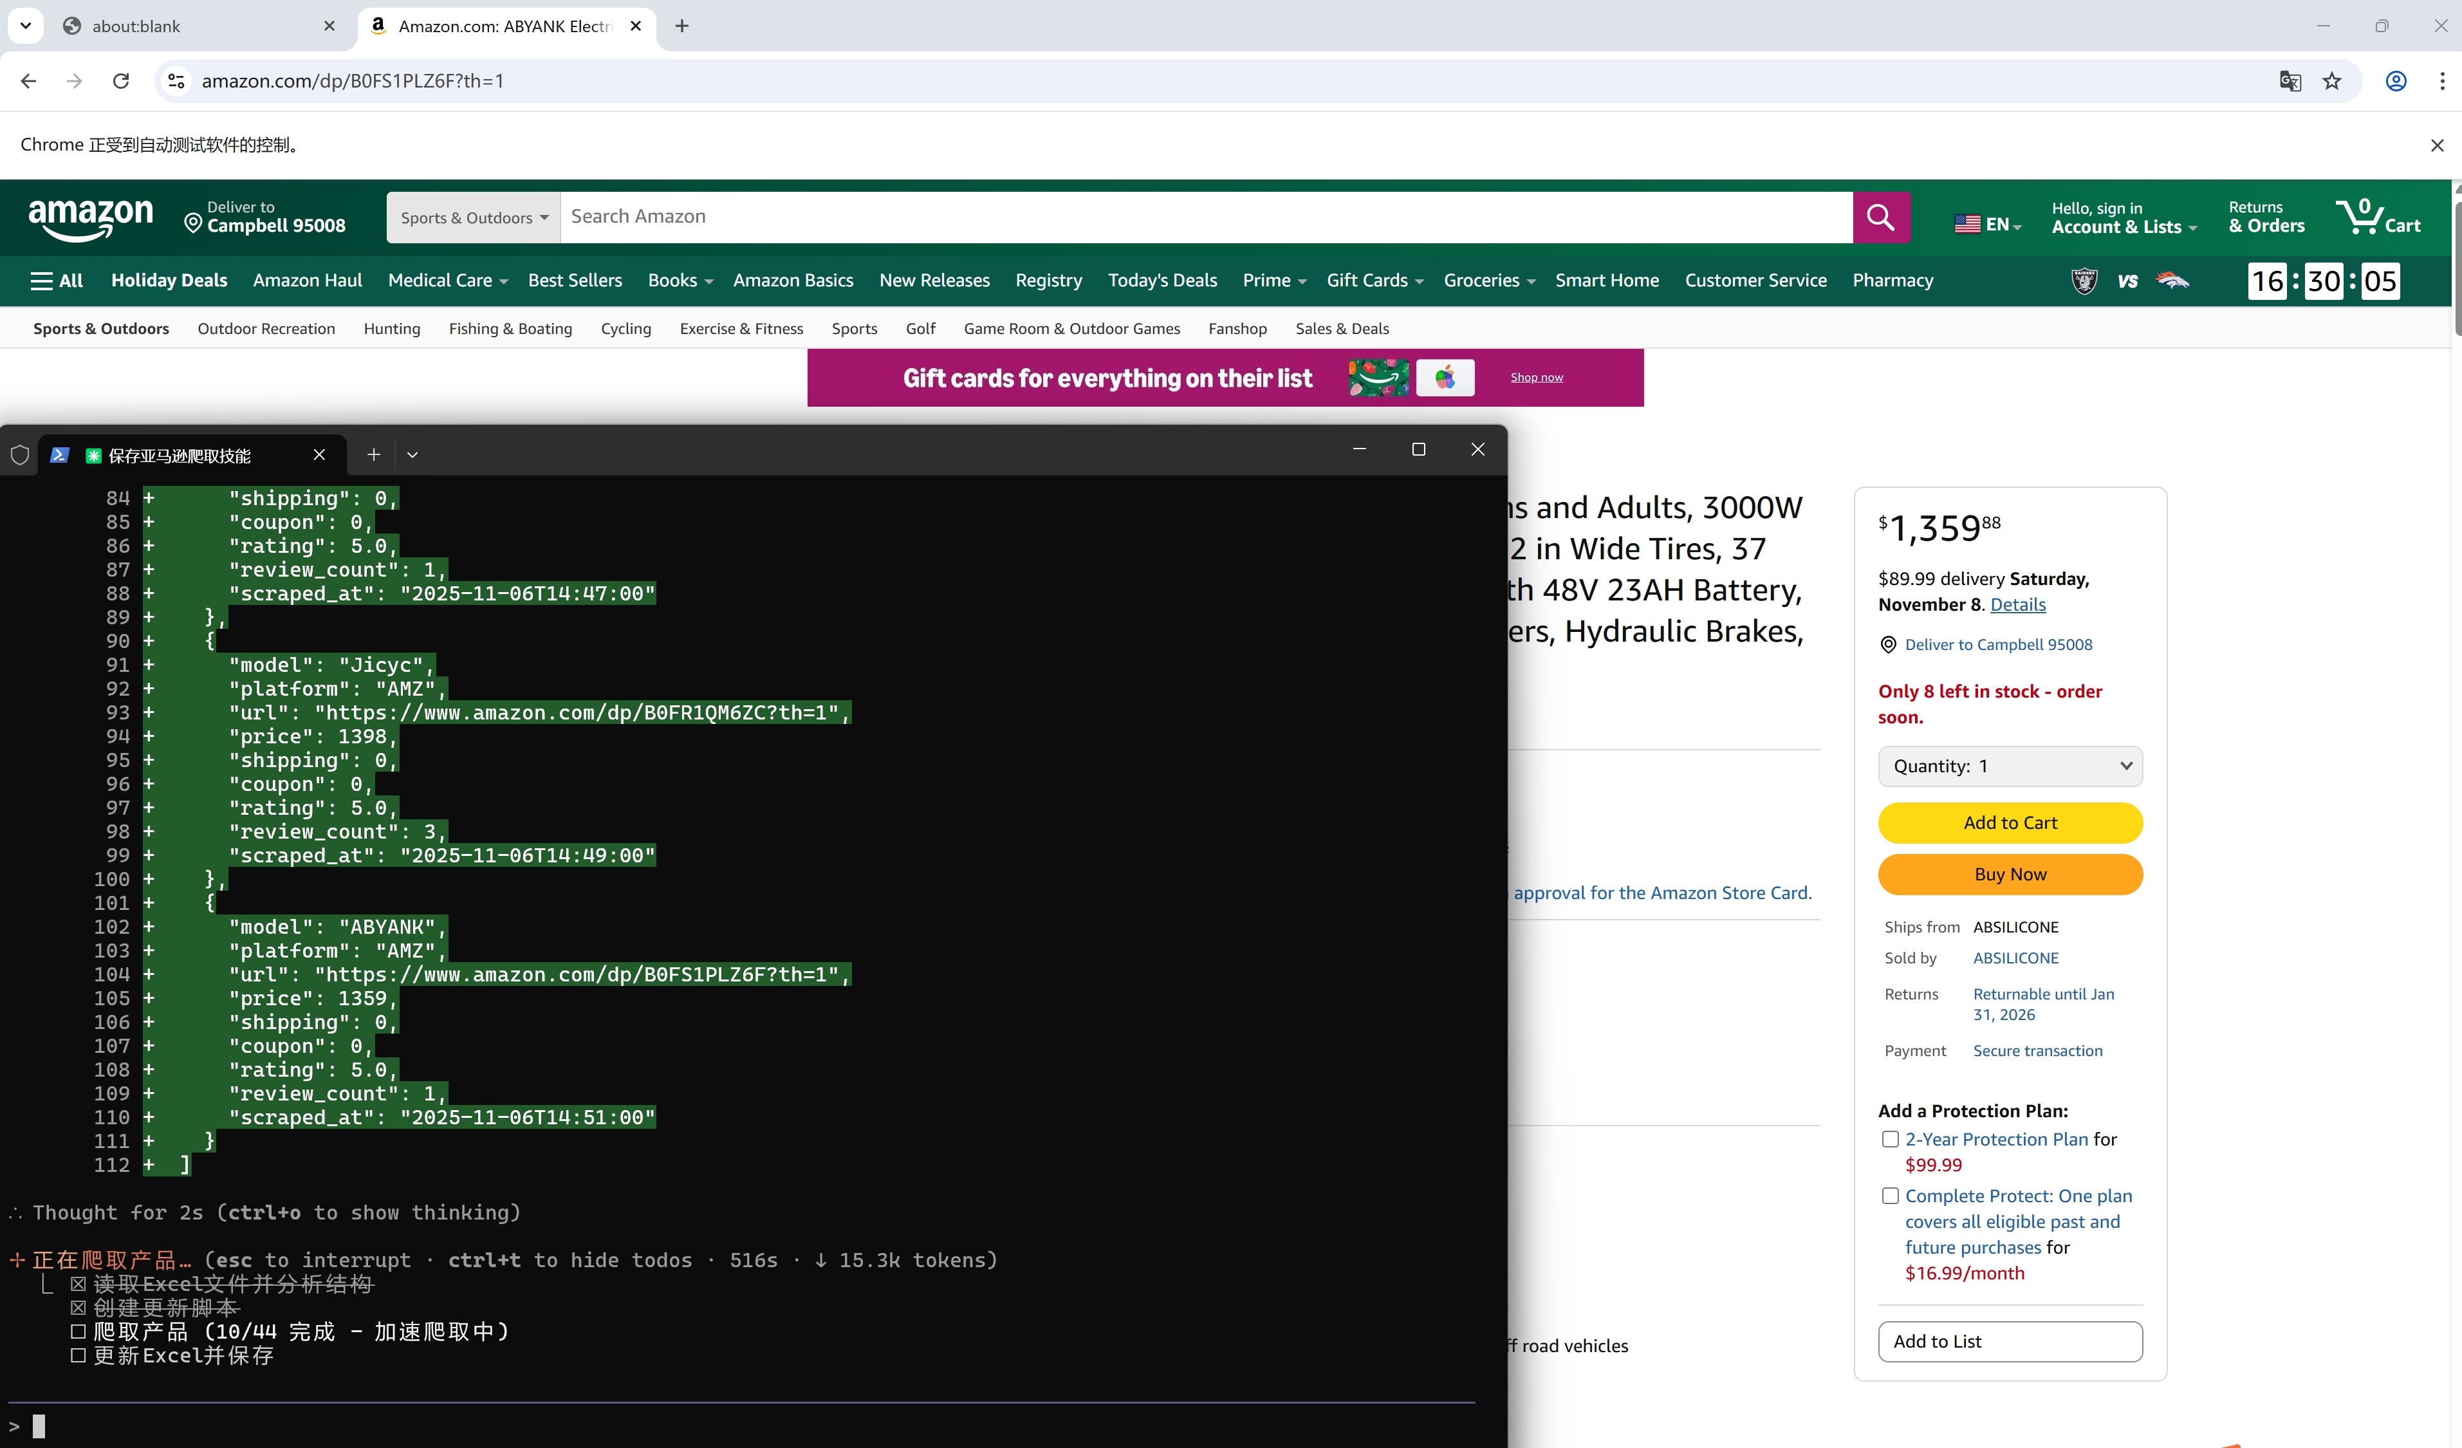Focus the Search Amazon input field
The image size is (2462, 1448).
(1207, 217)
